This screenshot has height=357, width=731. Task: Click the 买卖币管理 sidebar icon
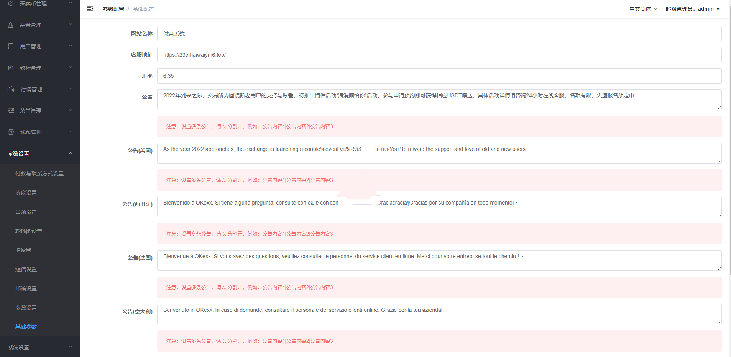coord(11,3)
